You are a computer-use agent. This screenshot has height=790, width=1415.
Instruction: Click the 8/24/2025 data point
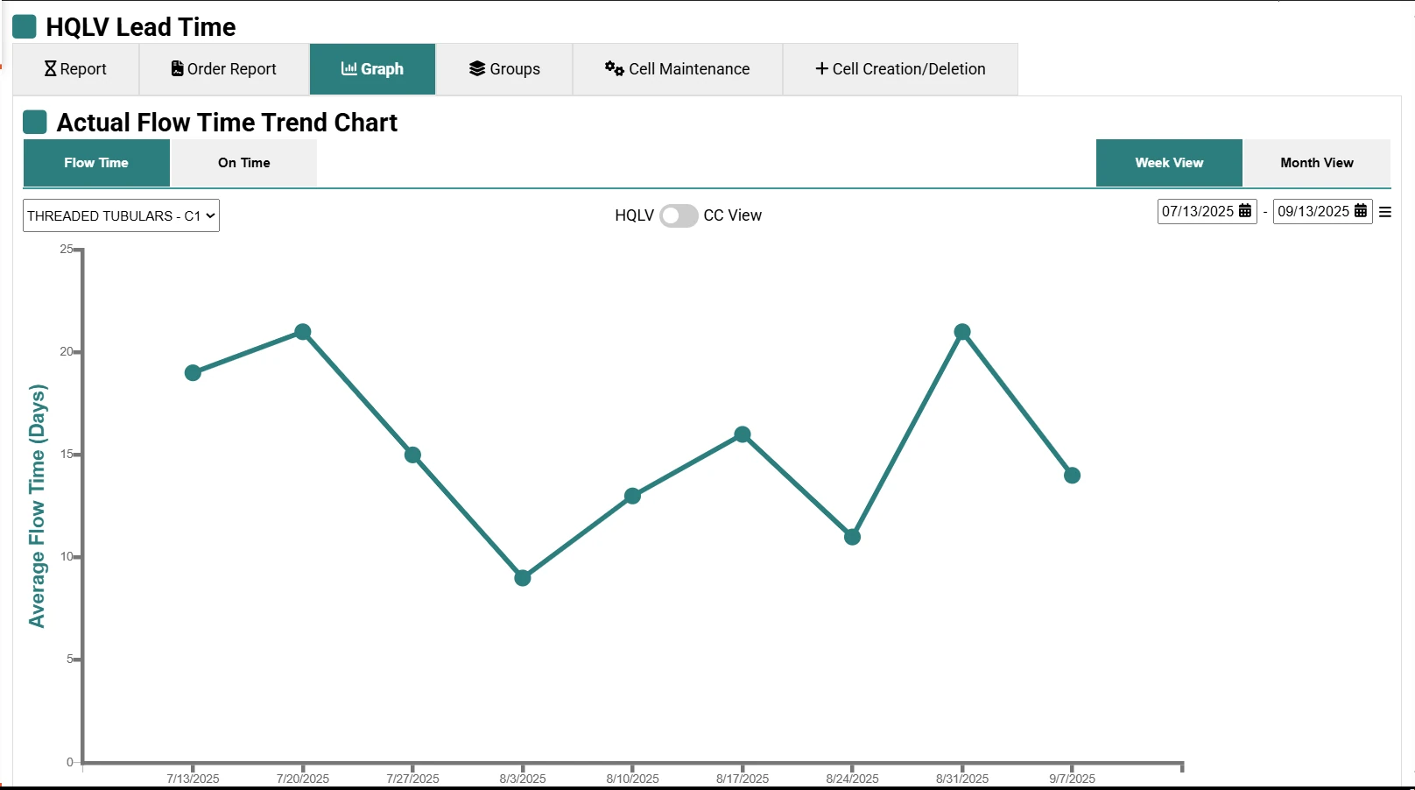[853, 537]
